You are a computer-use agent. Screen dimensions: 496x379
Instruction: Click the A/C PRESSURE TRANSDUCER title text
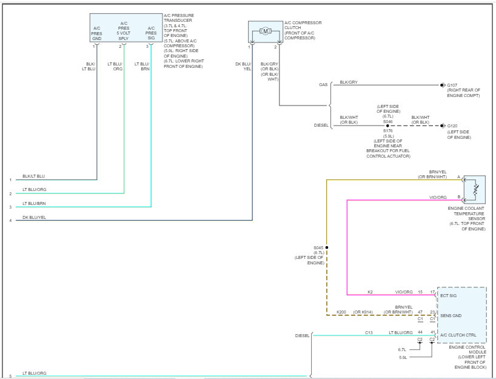[179, 18]
